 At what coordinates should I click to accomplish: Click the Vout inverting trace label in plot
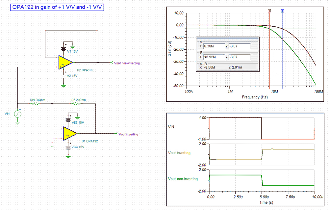point(179,153)
